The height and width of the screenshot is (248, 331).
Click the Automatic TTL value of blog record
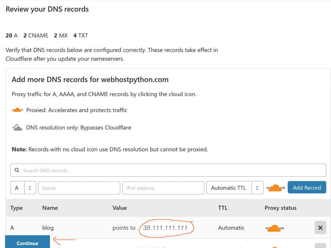click(x=231, y=228)
